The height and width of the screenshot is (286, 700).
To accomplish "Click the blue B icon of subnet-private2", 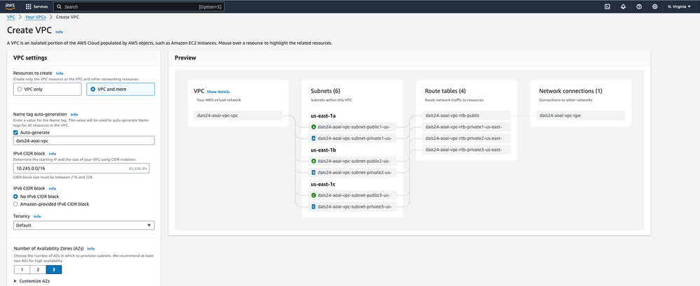I will coord(313,172).
